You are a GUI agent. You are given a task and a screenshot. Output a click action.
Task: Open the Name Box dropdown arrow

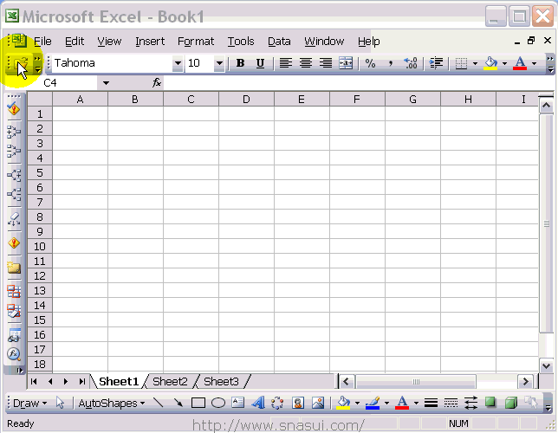point(106,83)
